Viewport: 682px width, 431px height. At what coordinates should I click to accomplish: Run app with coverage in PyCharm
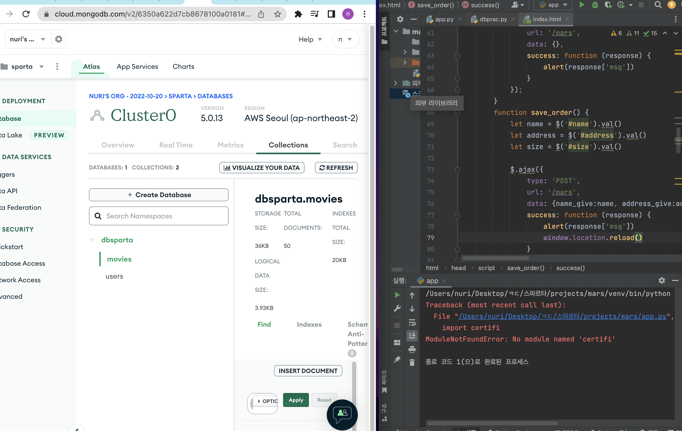click(608, 5)
